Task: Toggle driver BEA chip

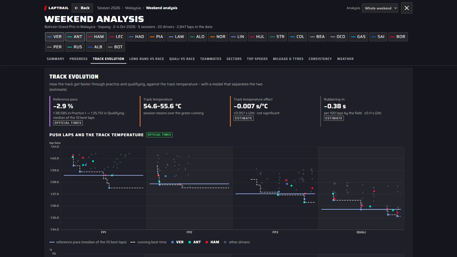Action: coord(318,37)
